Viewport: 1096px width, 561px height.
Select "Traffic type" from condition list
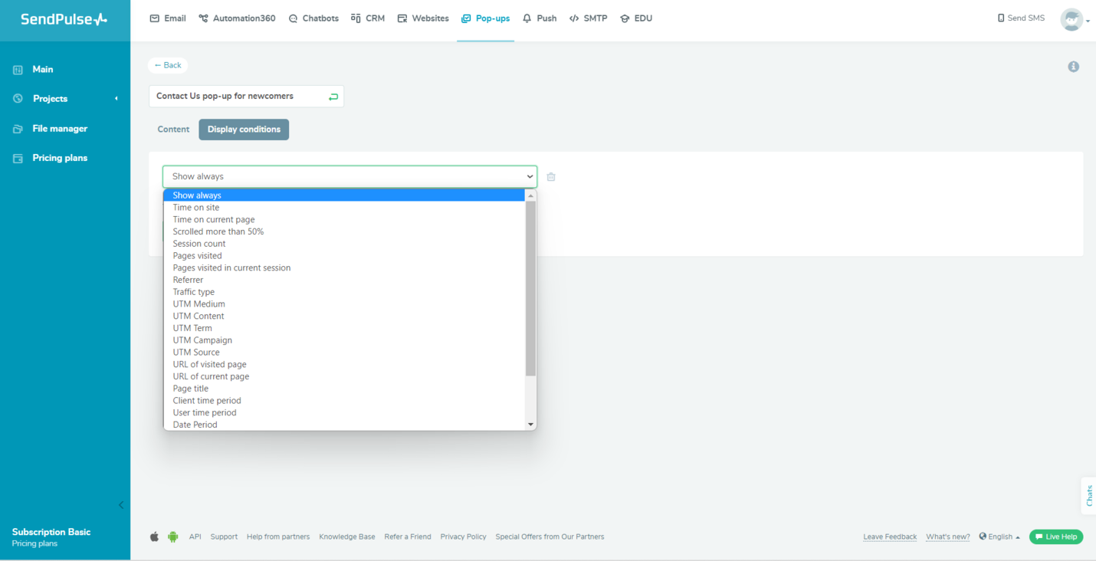[x=194, y=292]
